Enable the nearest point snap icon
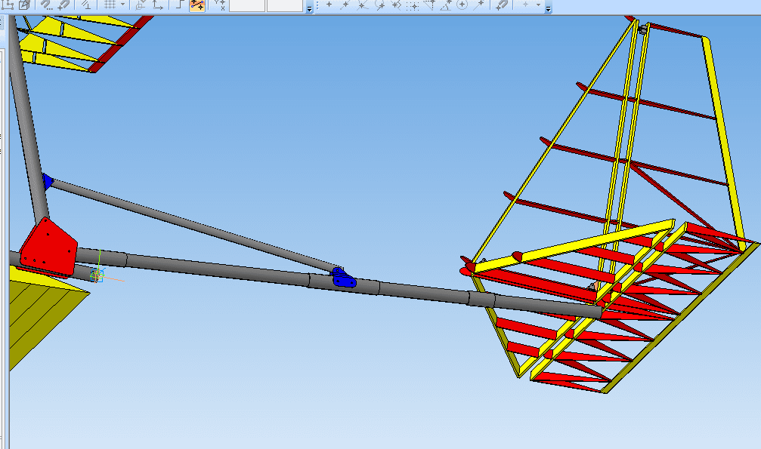 329,5
